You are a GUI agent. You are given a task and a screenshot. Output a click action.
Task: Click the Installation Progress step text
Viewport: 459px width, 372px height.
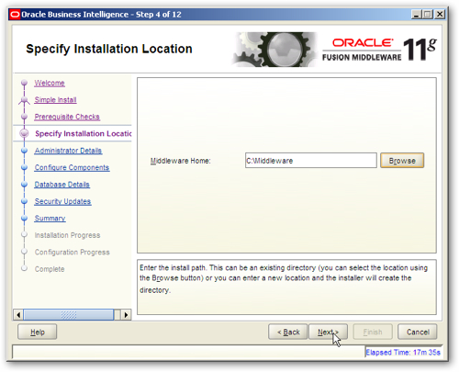(x=67, y=235)
